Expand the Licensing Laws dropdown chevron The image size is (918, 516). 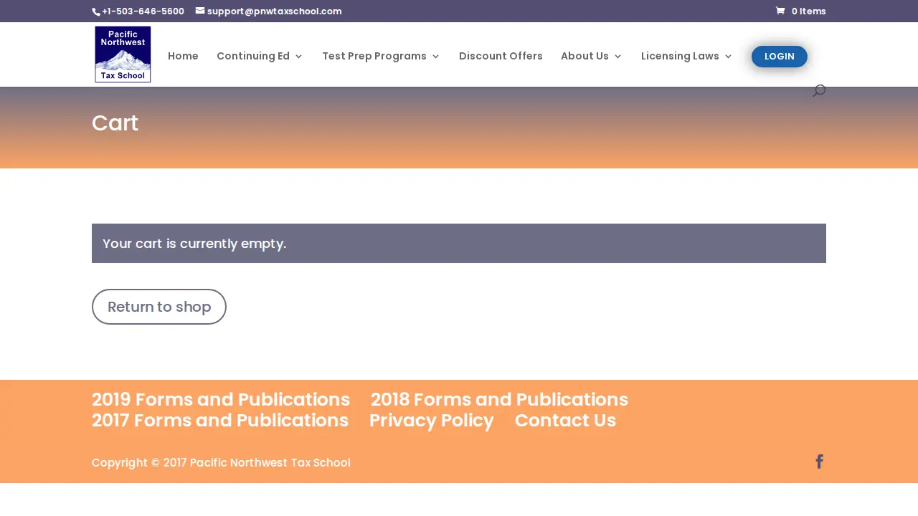click(x=728, y=57)
